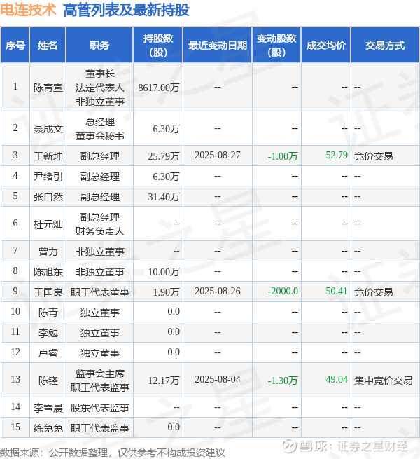
Task: Click 竞价交易 in 王新坤's row
Action: (374, 156)
